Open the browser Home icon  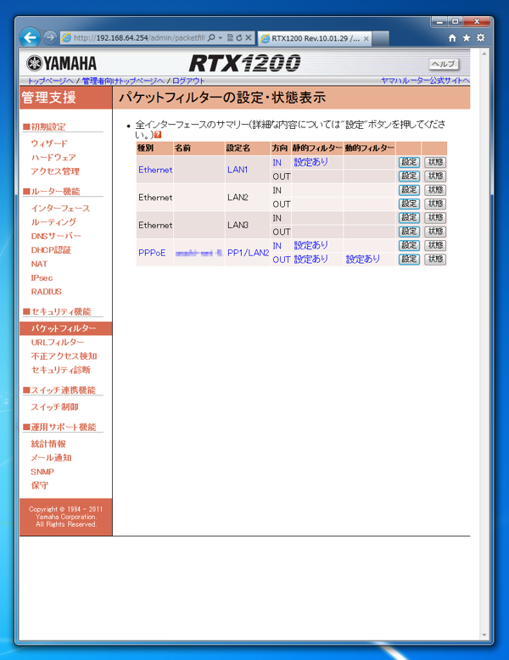452,38
